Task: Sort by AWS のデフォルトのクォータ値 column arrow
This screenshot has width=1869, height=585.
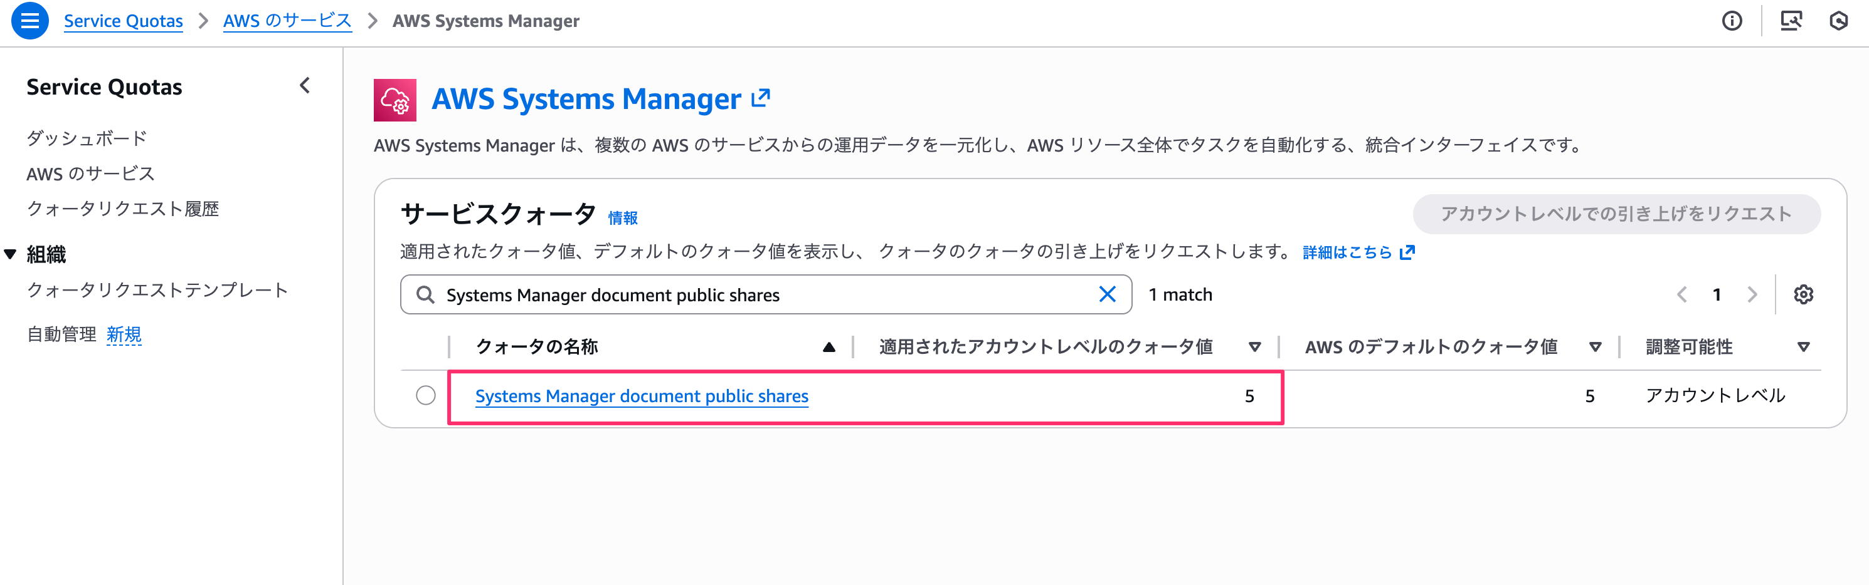Action: point(1595,347)
